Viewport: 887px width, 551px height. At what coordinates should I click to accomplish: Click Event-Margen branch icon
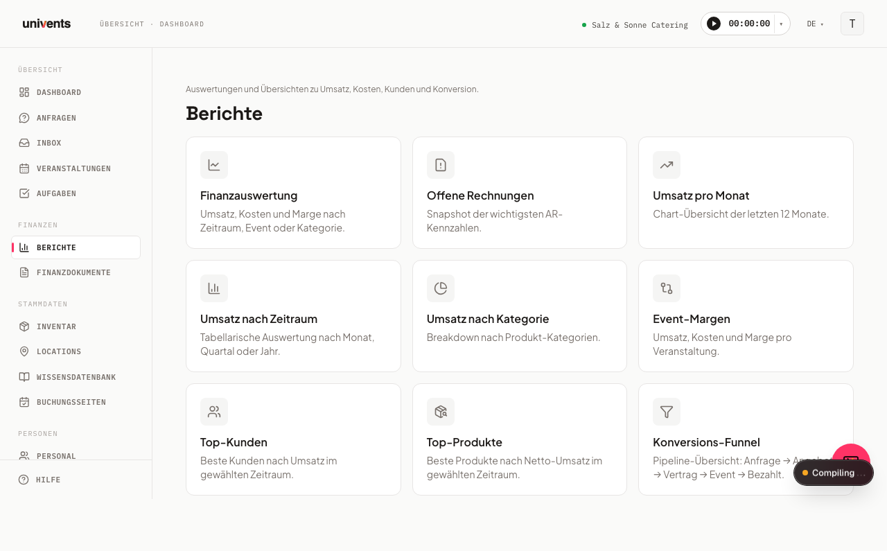click(x=667, y=288)
